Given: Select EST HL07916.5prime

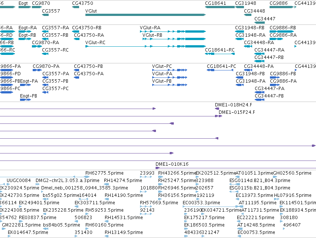Looking at the screenshot, I should 277,199.
